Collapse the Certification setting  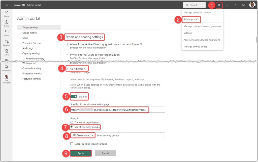click(x=68, y=69)
